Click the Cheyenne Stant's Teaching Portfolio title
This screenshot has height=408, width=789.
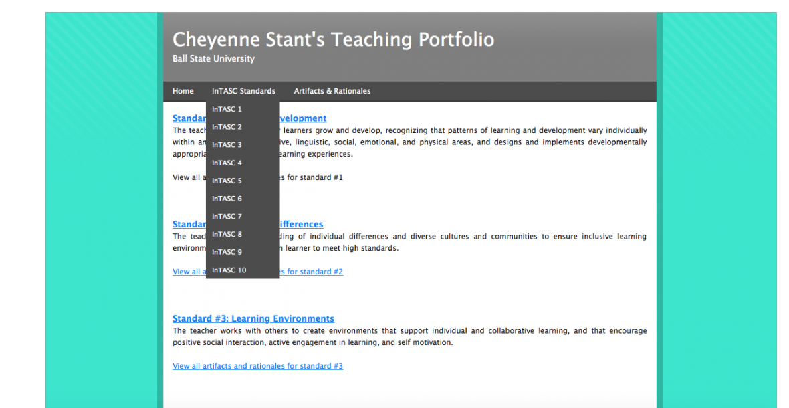pos(333,40)
